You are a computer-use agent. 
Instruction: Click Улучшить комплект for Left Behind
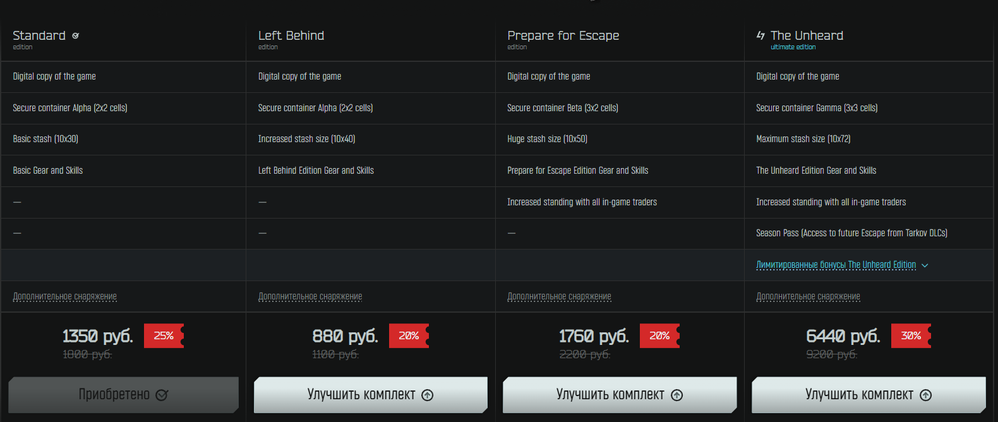371,395
